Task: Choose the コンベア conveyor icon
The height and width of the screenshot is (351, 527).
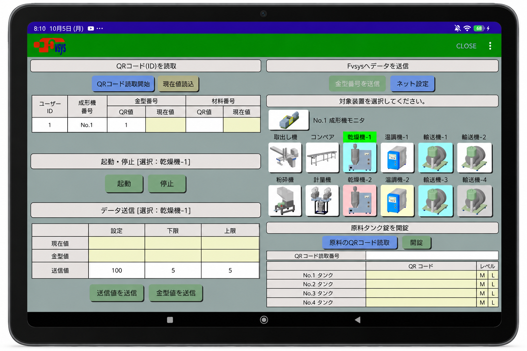Action: (x=323, y=158)
